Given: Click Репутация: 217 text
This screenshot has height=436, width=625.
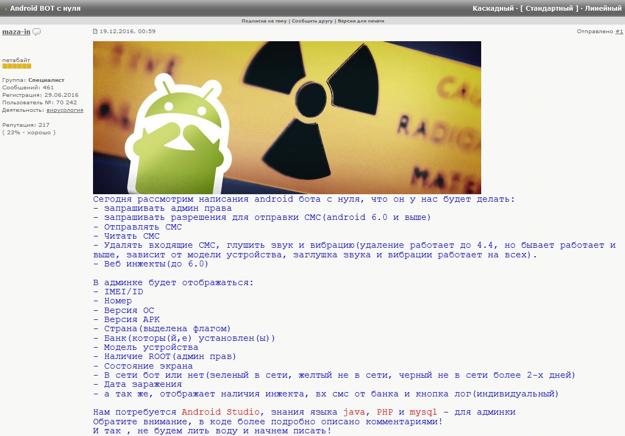Looking at the screenshot, I should click(26, 125).
